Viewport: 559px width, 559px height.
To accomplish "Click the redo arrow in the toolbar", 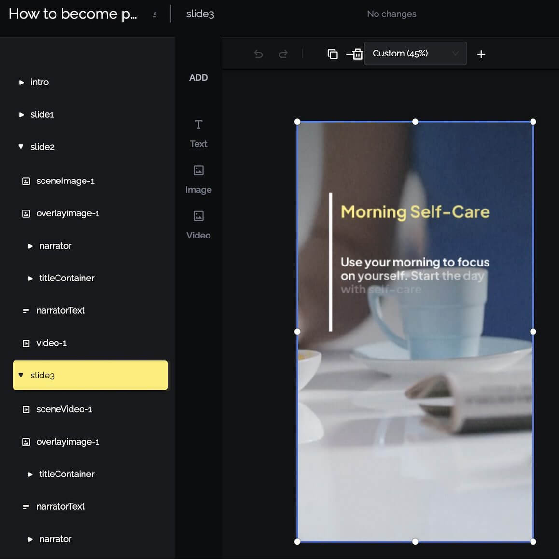I will pyautogui.click(x=283, y=54).
